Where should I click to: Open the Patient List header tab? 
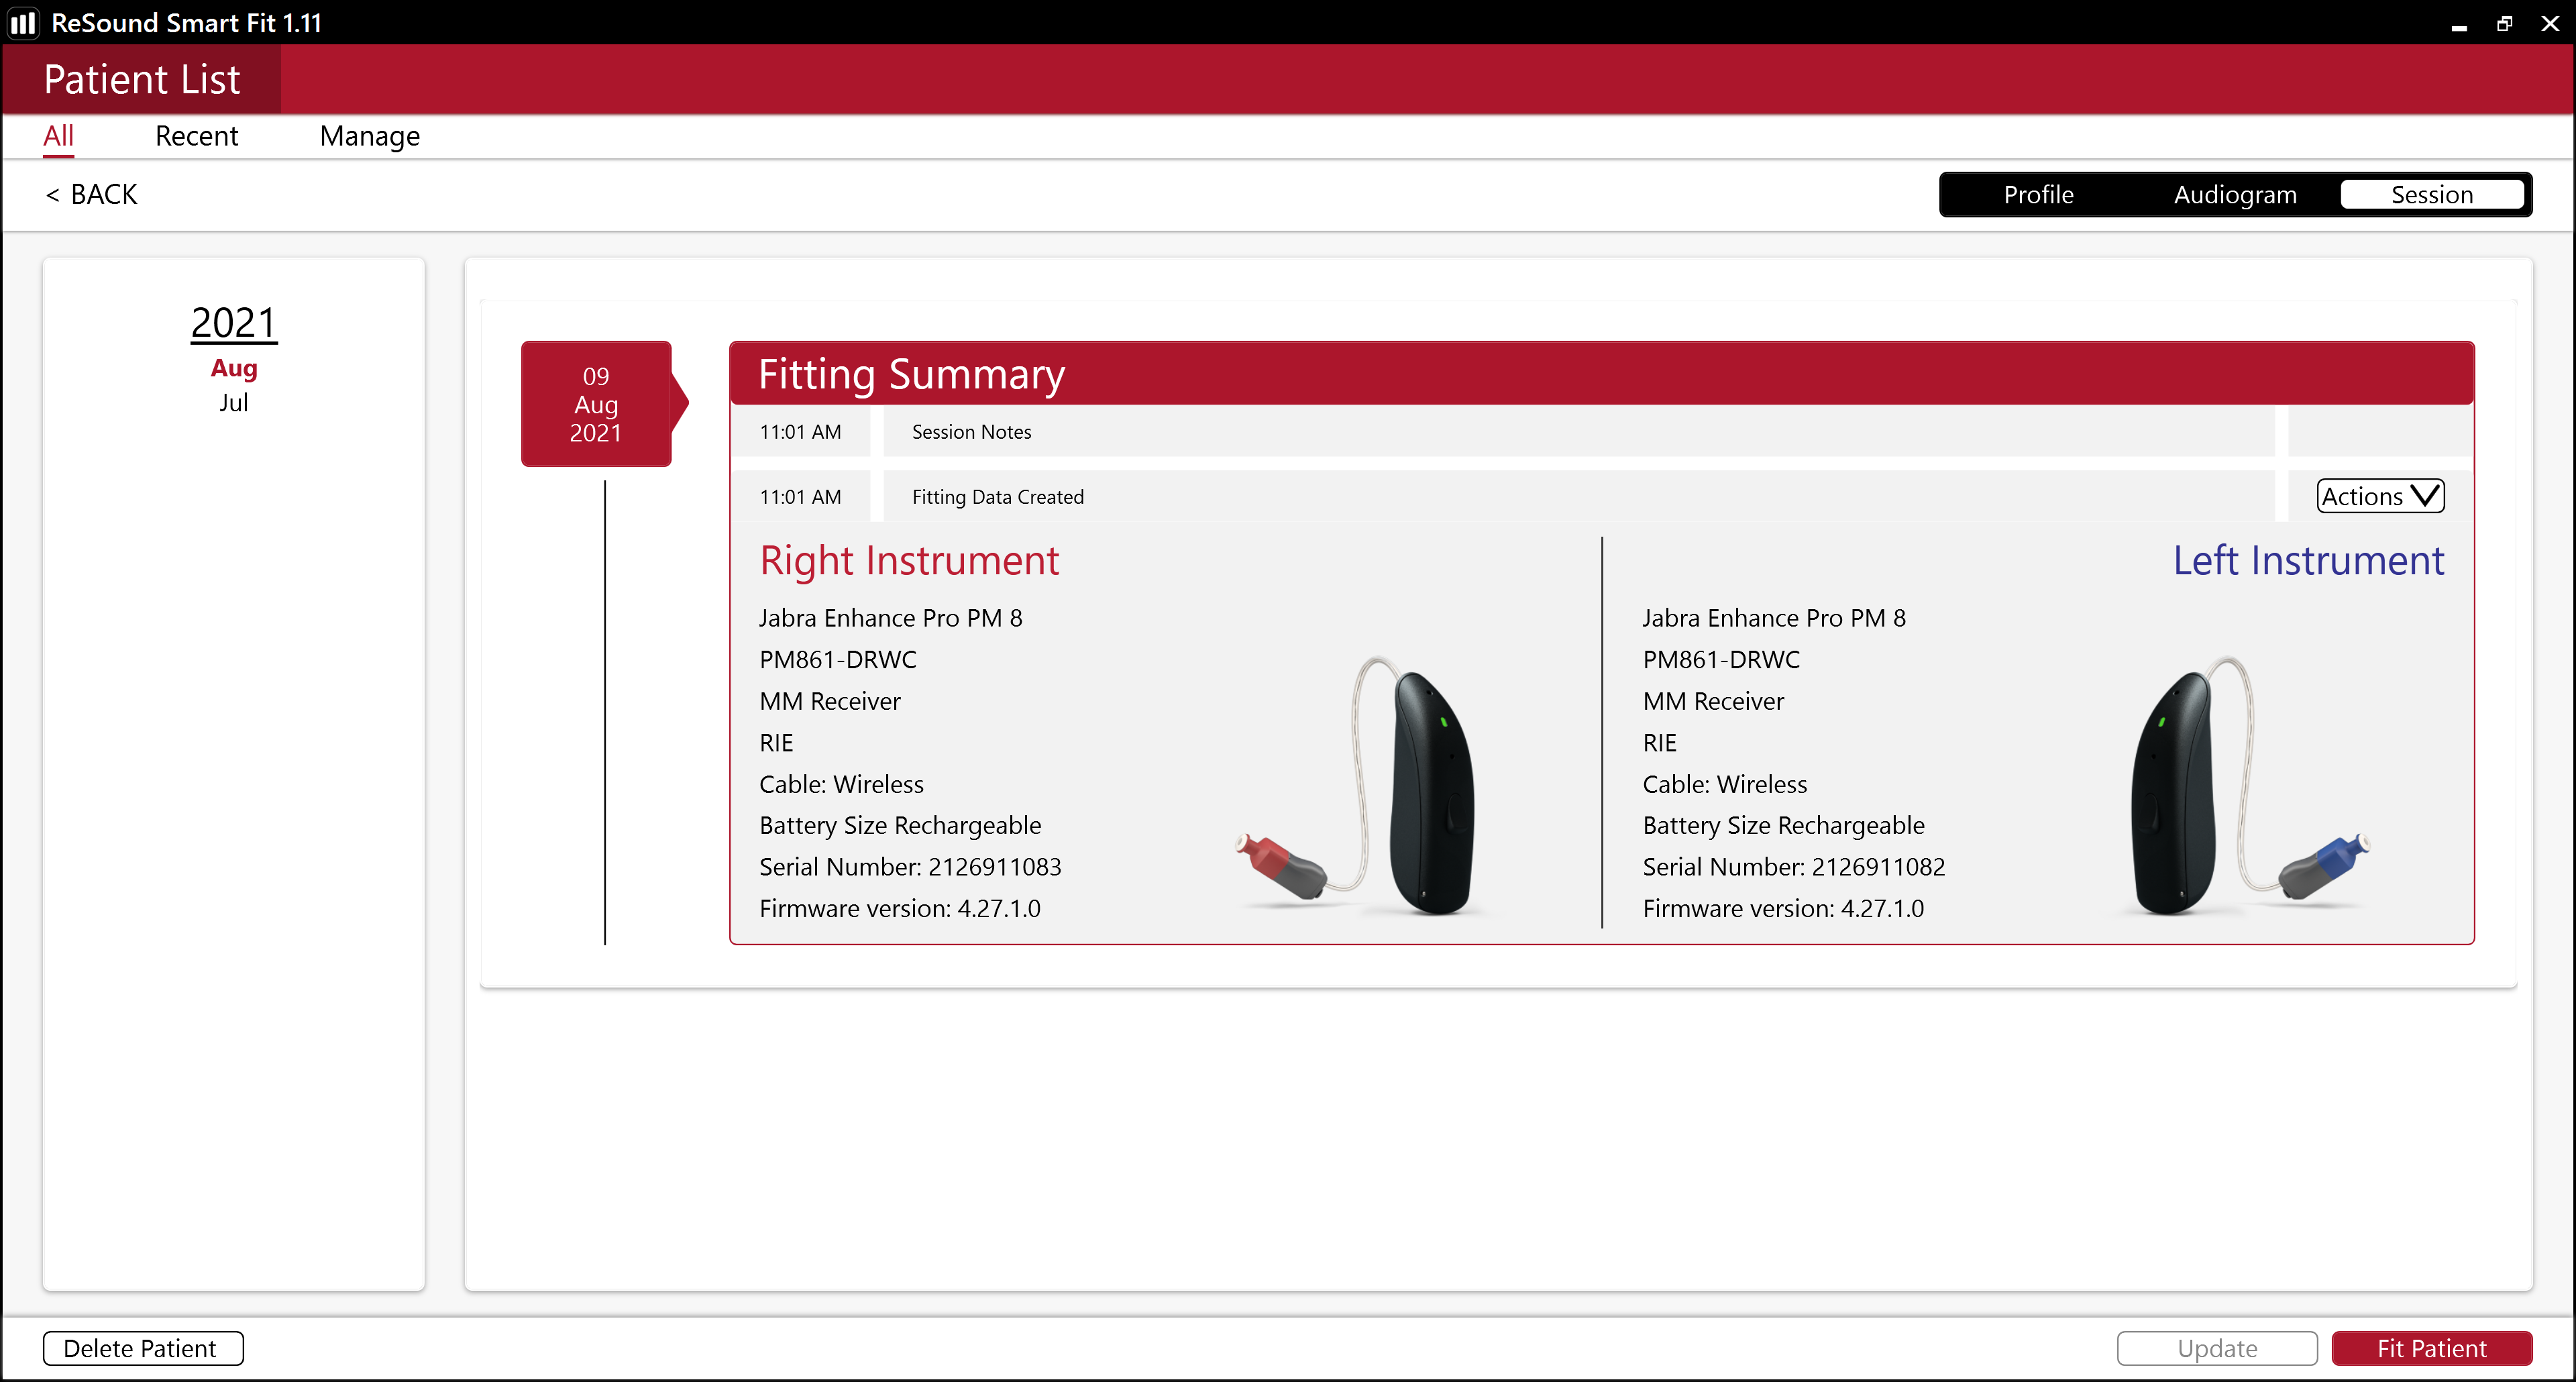[x=142, y=79]
